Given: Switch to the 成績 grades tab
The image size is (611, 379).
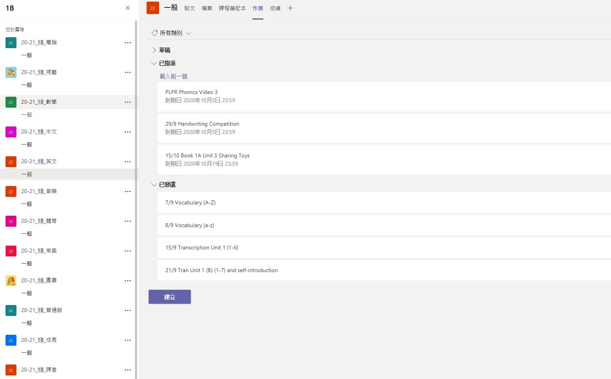Looking at the screenshot, I should click(x=275, y=8).
